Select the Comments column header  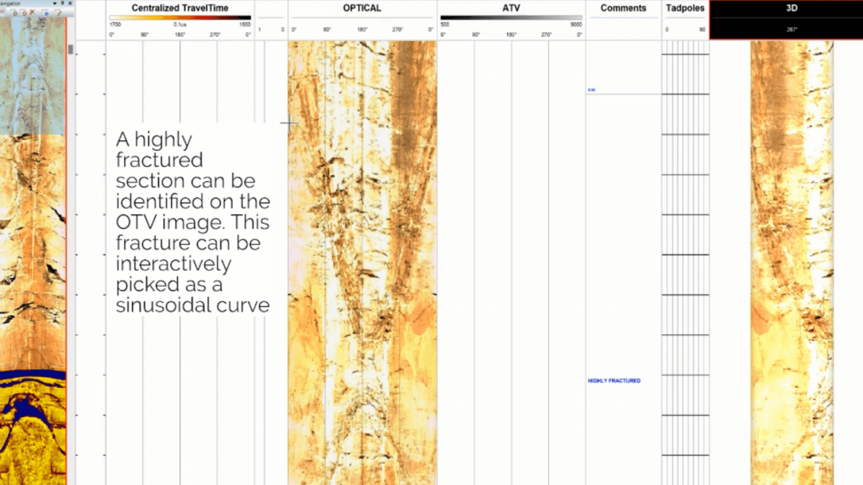click(x=623, y=8)
